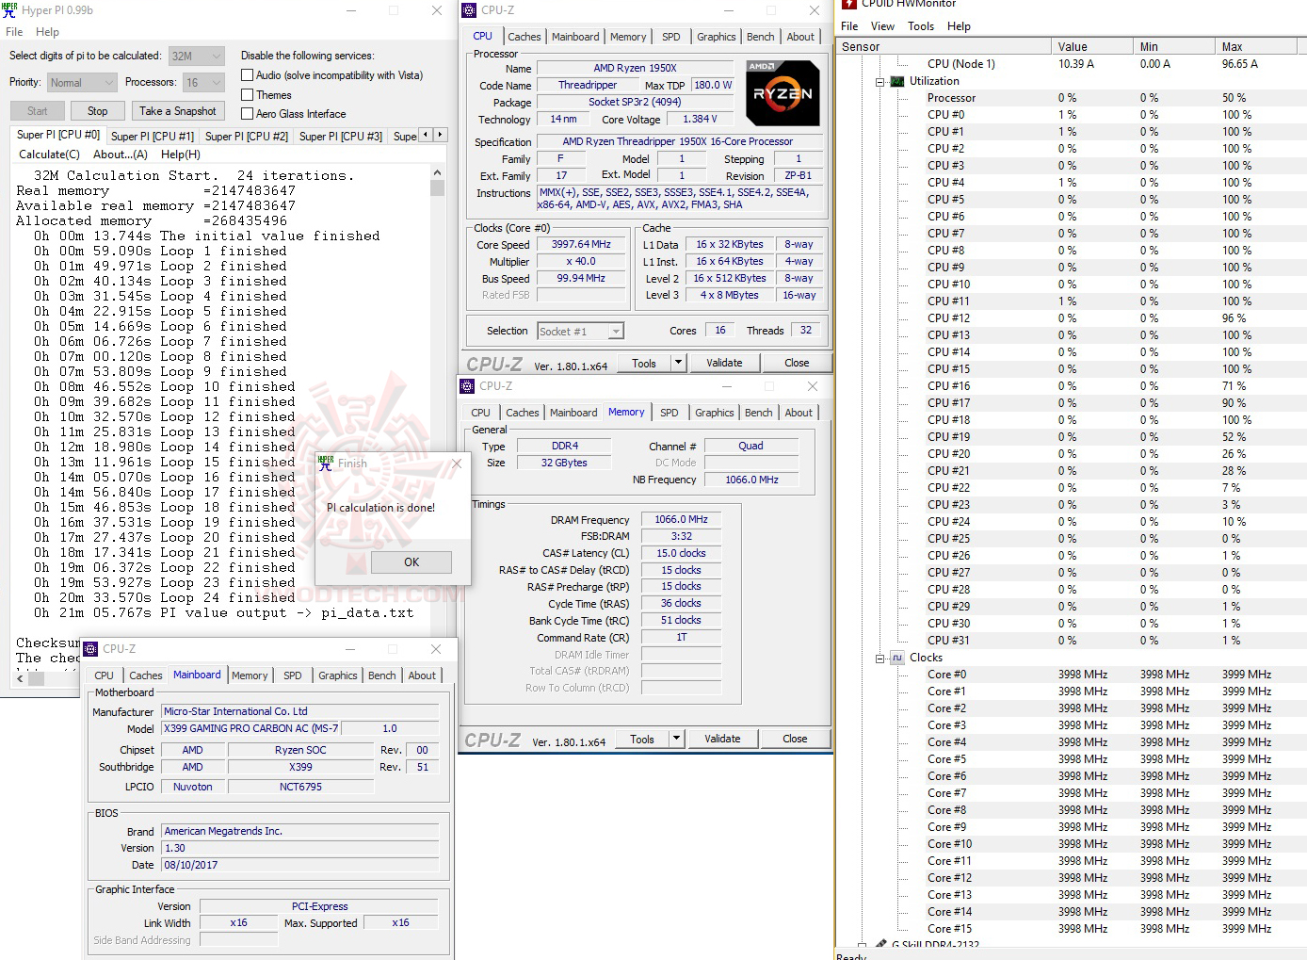Screen dimensions: 1307x960
Task: Open the Tools menu in HWMonitor
Action: 921,26
